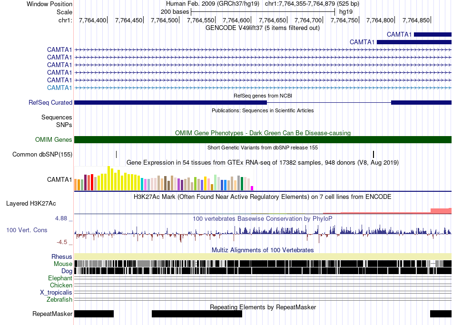Image resolution: width=452 pixels, height=325 pixels.
Task: Click the right dbSNP variant tick mark
Action: (x=373, y=154)
